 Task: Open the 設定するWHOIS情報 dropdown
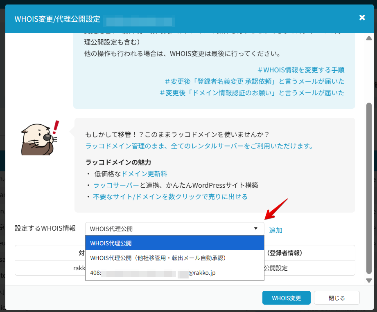(174, 229)
